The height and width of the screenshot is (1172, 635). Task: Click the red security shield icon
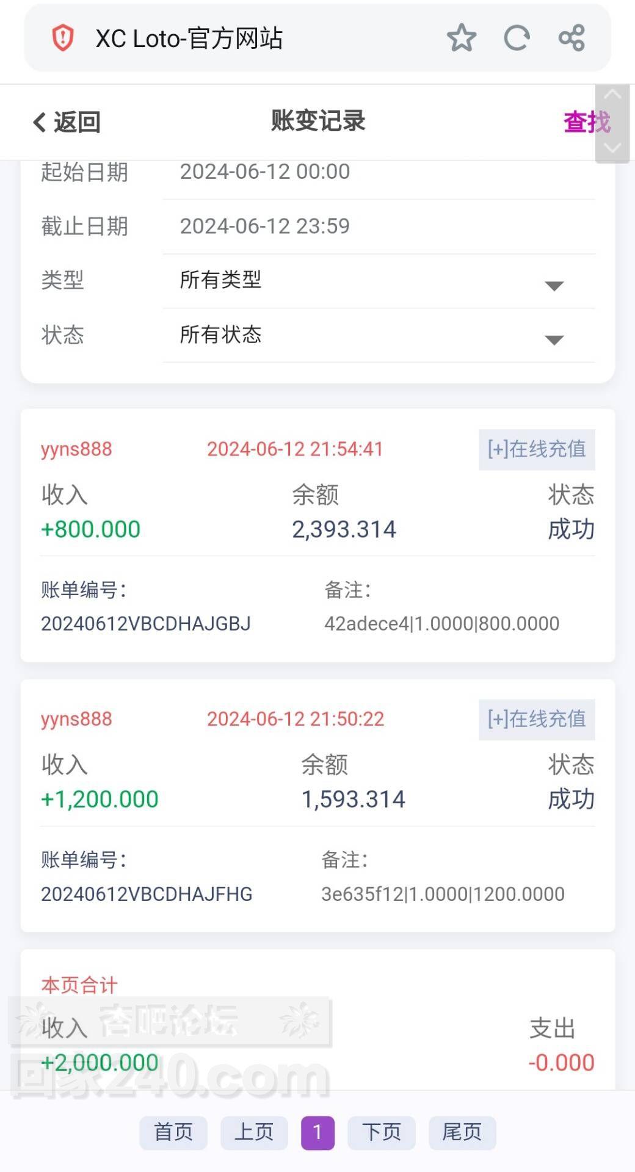pos(63,38)
